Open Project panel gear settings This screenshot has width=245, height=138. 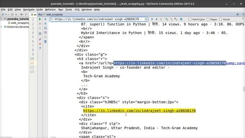21,15
